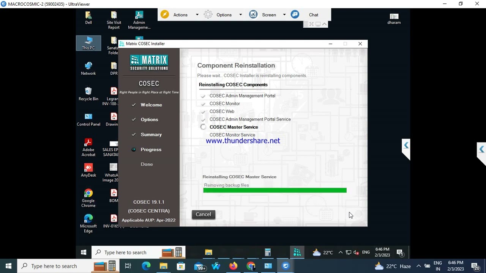This screenshot has width=486, height=273.
Task: Open the Dell desktop folder icon
Action: pyautogui.click(x=88, y=18)
